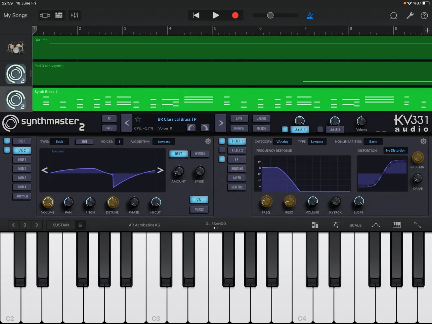This screenshot has width=432, height=324.
Task: Open the MATRIX panel
Action: [261, 128]
